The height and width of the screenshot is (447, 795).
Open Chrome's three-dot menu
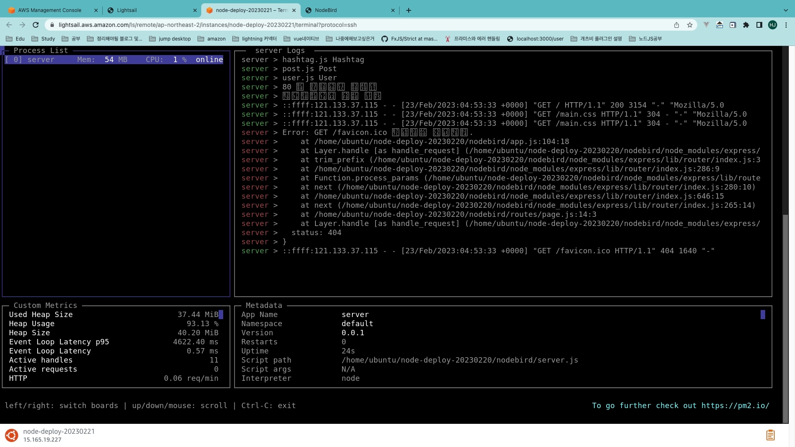point(786,25)
